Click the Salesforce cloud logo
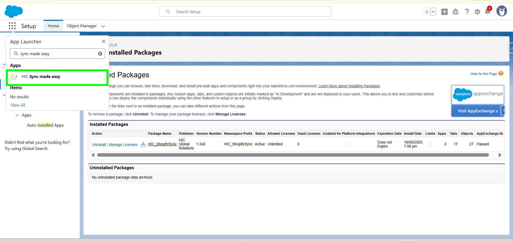Viewport: 513px width, 241px height. (14, 12)
